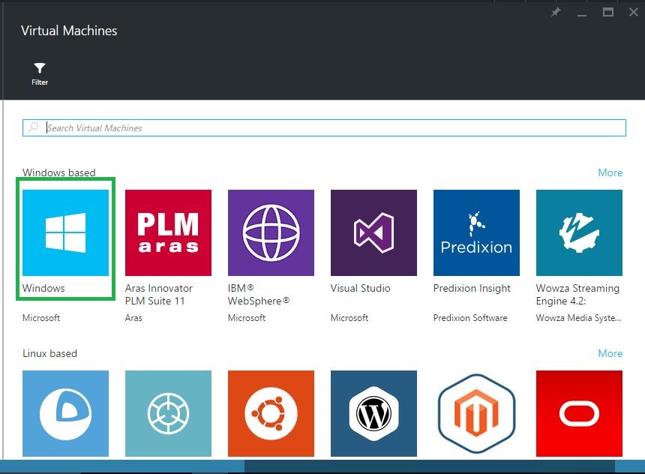
Task: Select the Windows logo tile
Action: [65, 232]
